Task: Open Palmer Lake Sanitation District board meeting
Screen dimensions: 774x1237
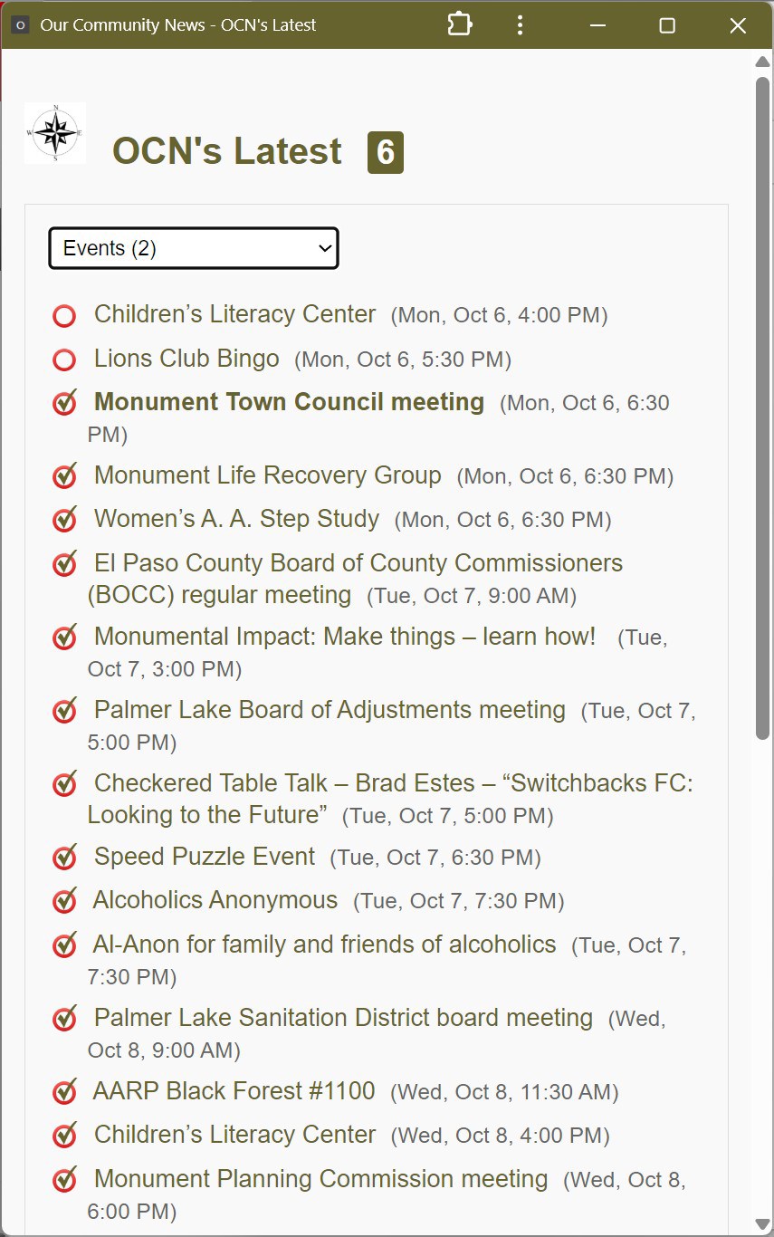Action: [x=344, y=1018]
